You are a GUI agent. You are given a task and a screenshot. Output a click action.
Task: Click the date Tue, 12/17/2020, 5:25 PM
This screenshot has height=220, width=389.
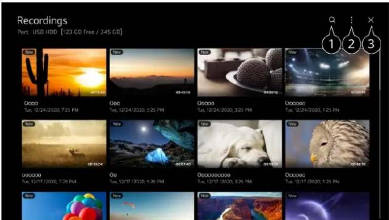point(137,182)
